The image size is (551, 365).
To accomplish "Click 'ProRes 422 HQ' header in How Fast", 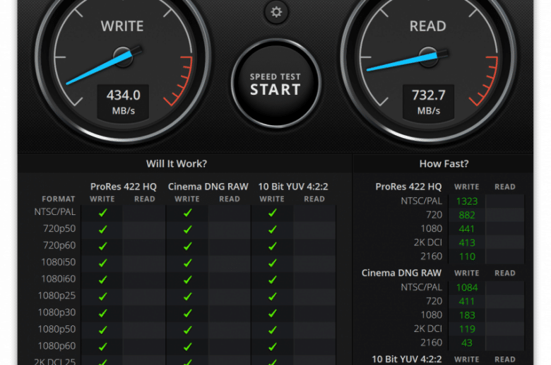I will coord(408,187).
